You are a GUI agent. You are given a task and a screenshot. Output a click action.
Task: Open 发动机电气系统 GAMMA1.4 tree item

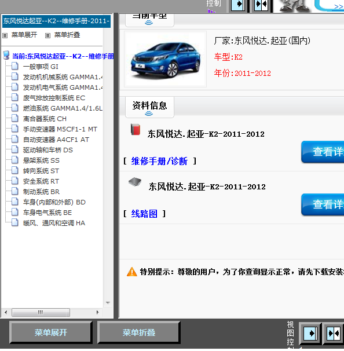[x=63, y=87]
